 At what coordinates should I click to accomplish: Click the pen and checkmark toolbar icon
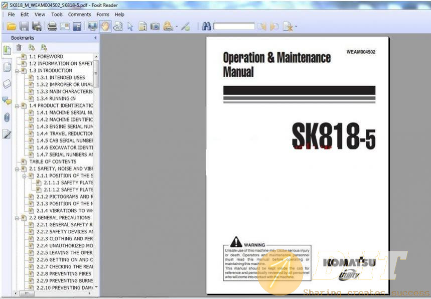click(186, 27)
